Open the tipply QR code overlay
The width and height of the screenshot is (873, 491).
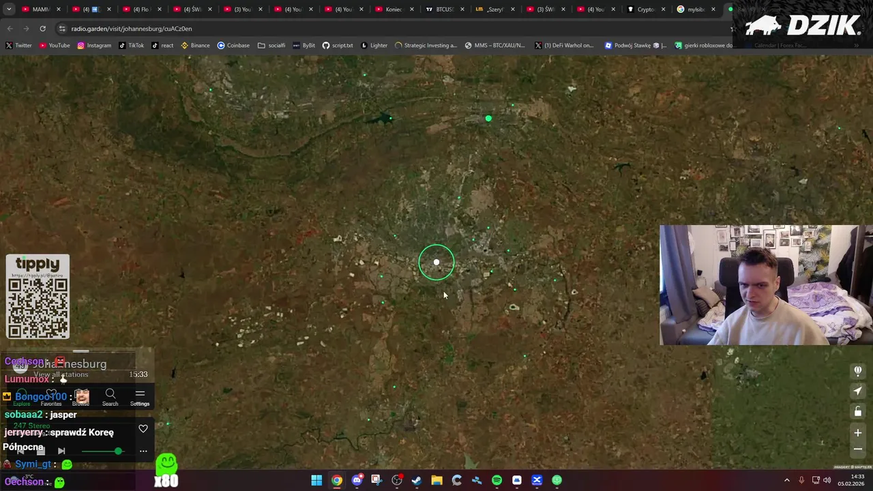tap(38, 297)
